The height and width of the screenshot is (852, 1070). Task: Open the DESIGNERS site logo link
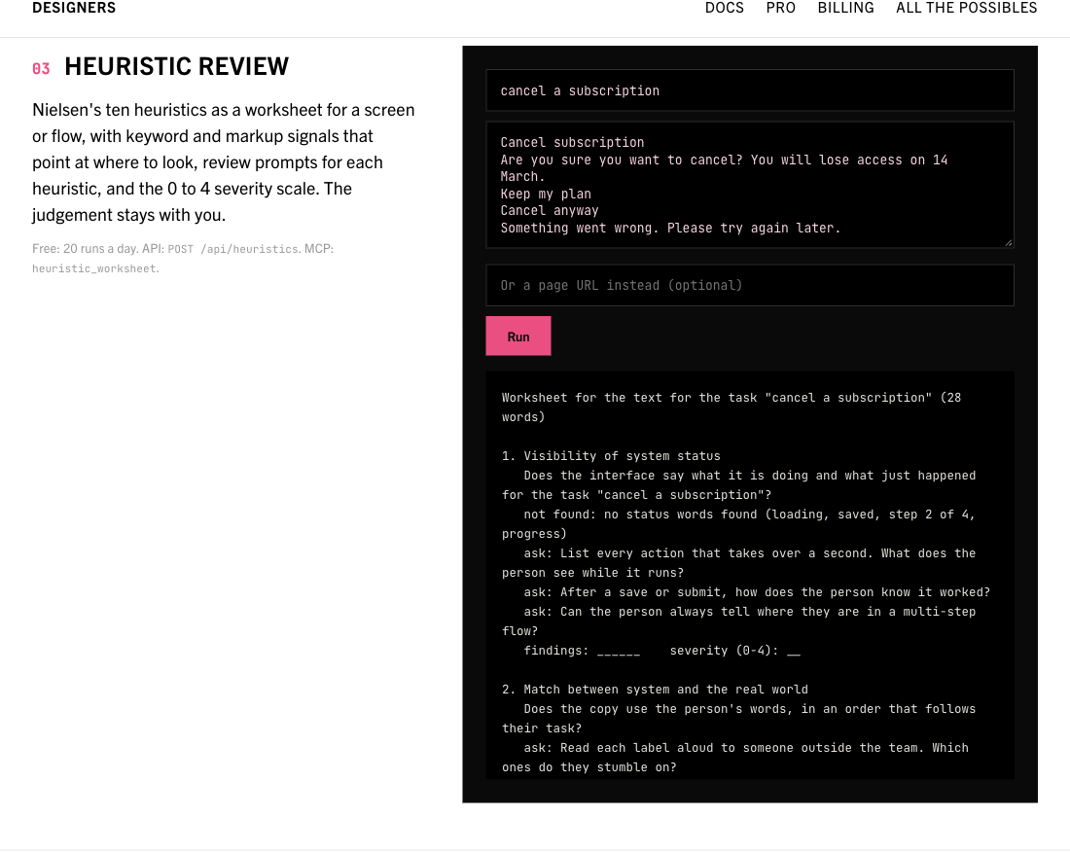pos(74,8)
